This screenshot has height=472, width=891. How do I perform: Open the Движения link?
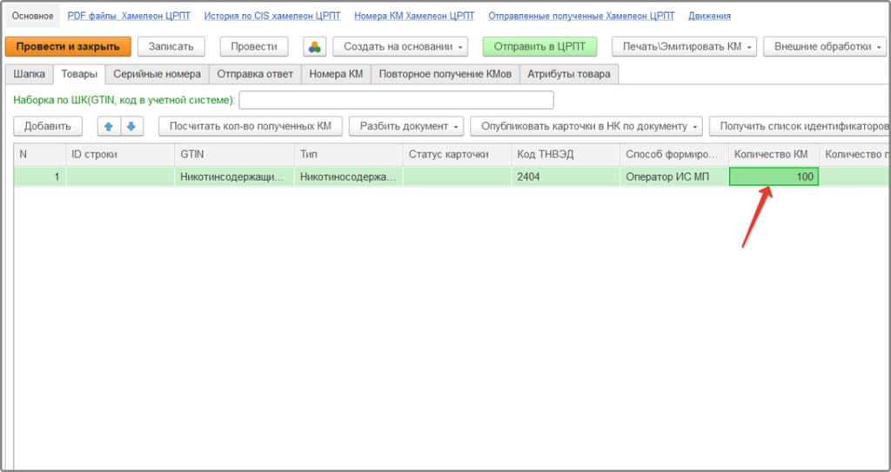(709, 16)
